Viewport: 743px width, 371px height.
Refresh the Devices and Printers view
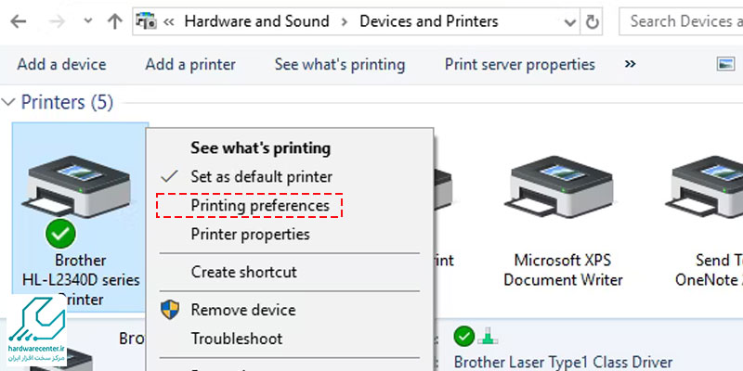pos(592,21)
